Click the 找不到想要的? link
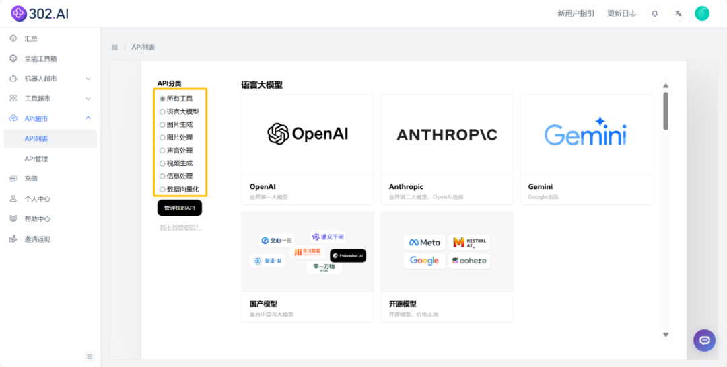727x367 pixels. 180,227
